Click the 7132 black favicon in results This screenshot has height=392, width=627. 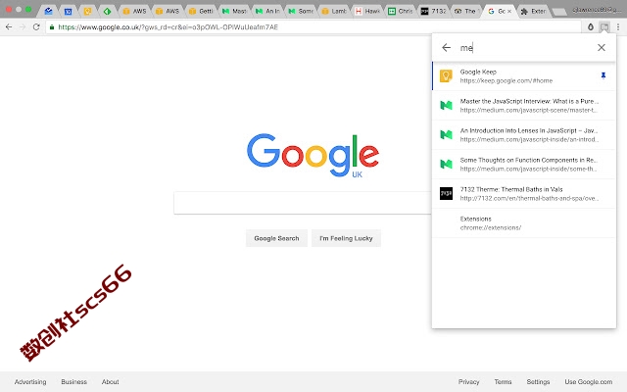[446, 194]
